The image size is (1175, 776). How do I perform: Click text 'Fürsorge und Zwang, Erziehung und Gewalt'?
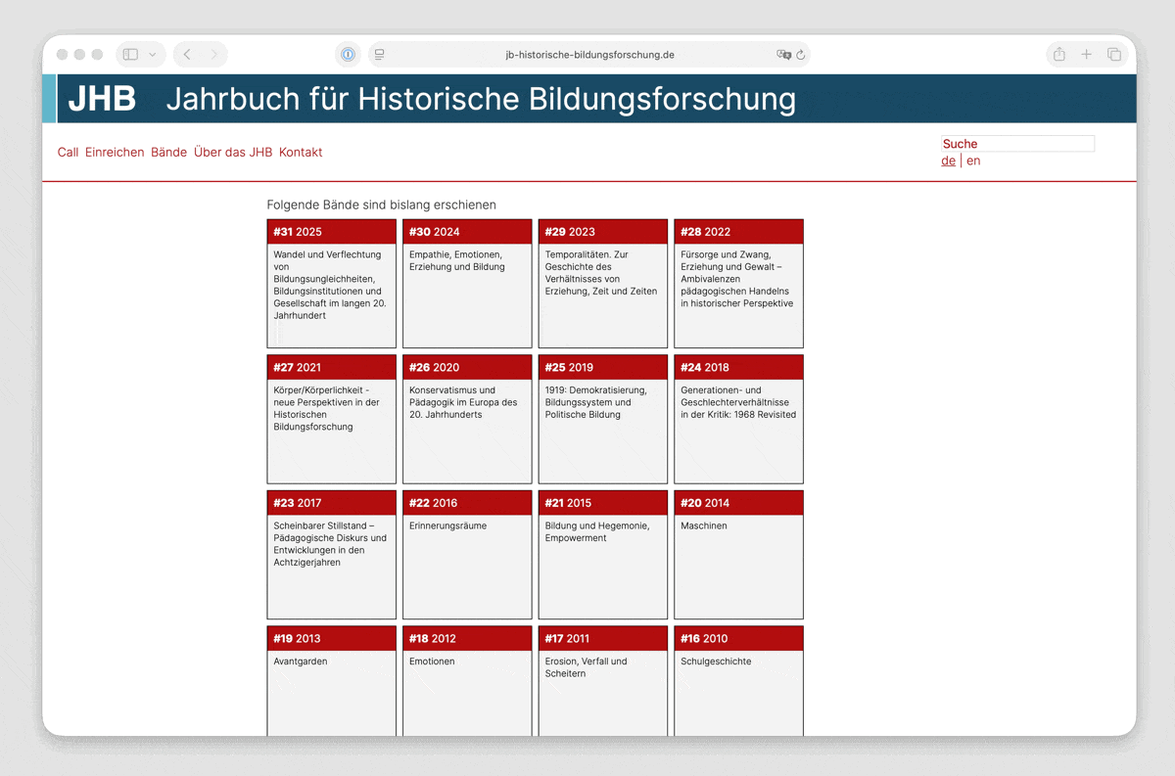click(x=729, y=260)
